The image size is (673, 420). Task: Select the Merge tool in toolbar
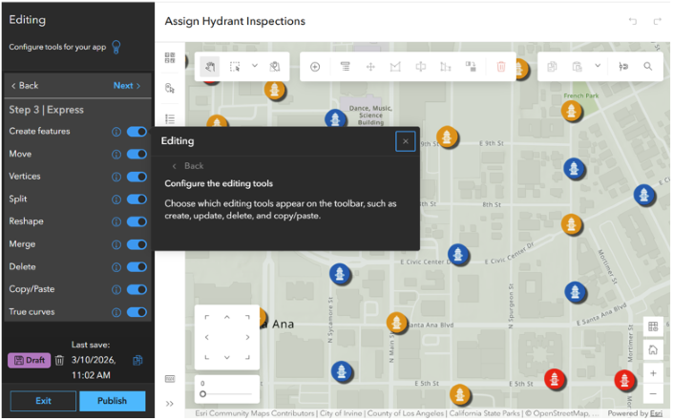[x=471, y=67]
